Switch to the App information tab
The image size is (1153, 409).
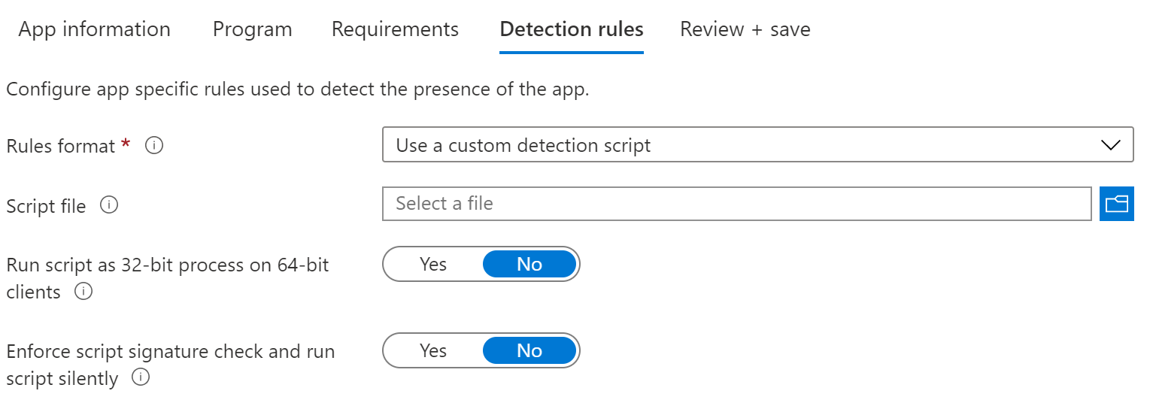[x=94, y=29]
